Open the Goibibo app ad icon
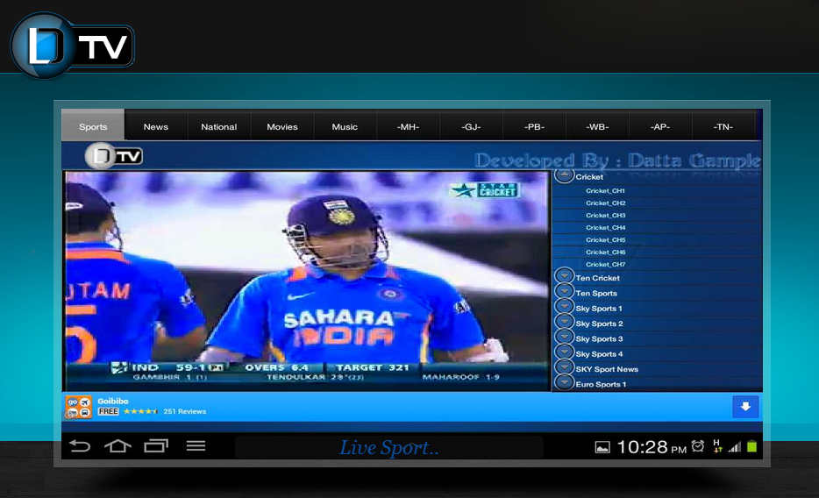 coord(78,407)
